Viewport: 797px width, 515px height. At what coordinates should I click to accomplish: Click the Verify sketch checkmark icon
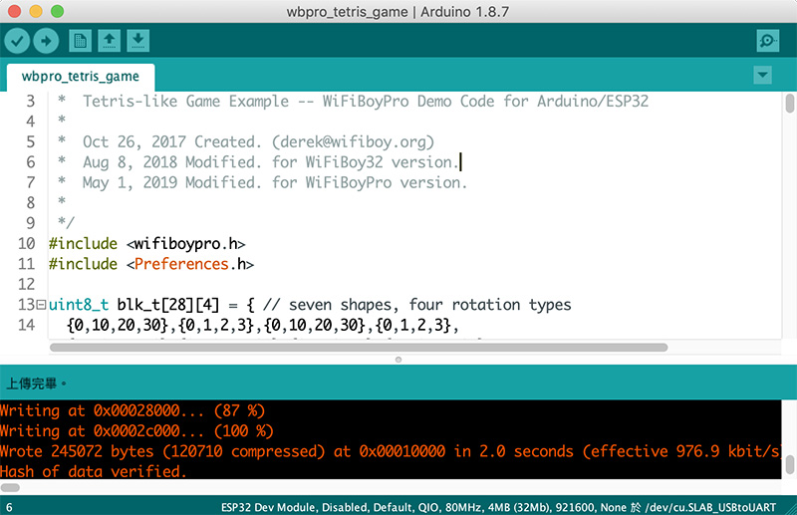tap(18, 41)
